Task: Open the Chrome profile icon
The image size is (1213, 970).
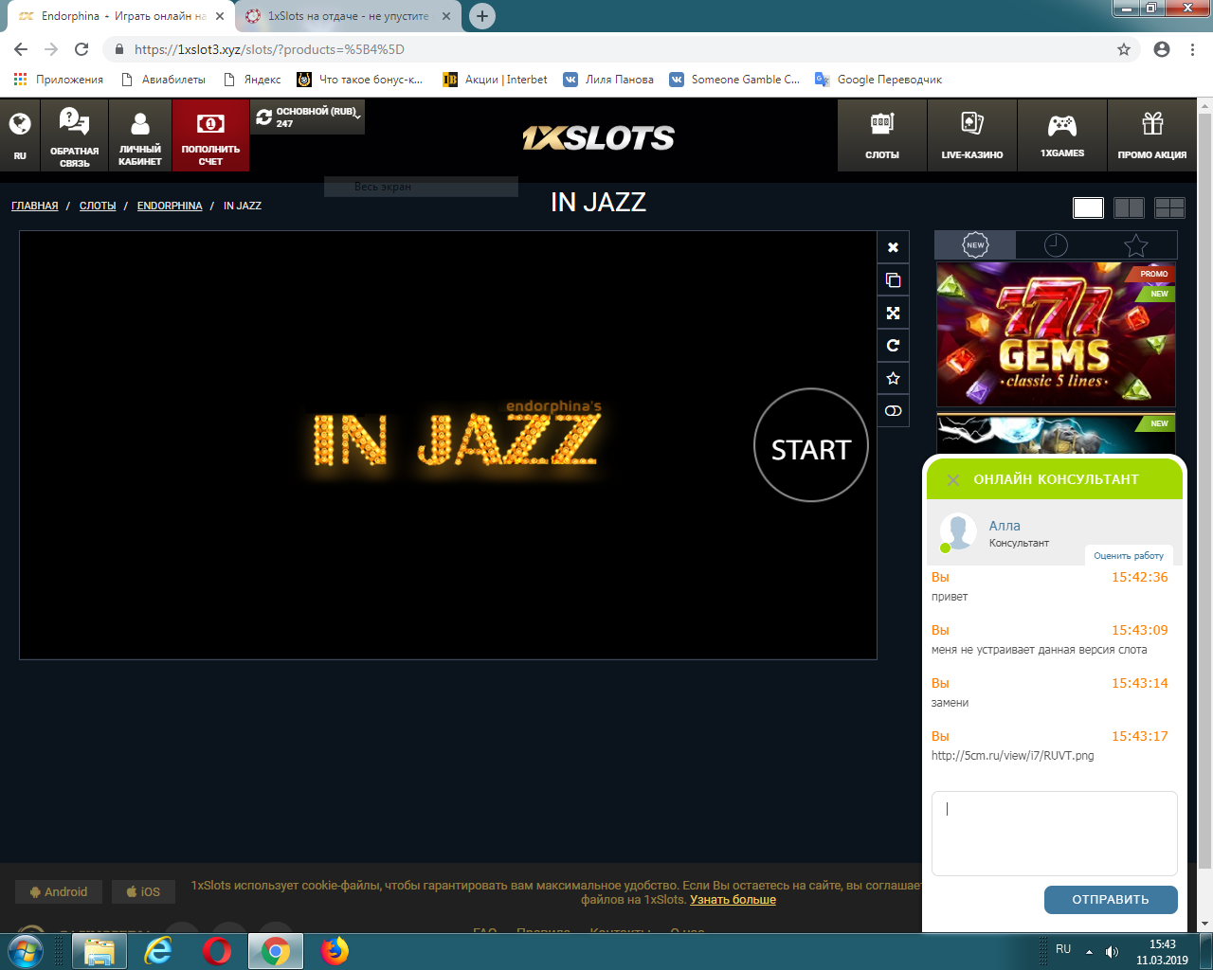Action: point(1162,49)
